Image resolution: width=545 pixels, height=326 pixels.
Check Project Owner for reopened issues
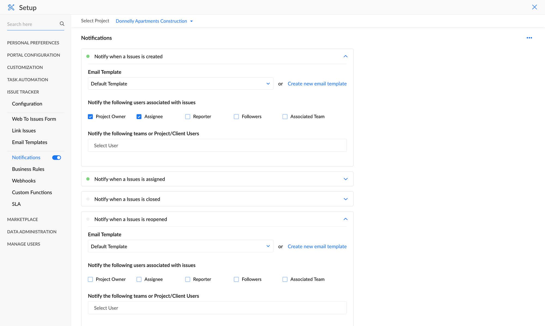click(x=90, y=279)
